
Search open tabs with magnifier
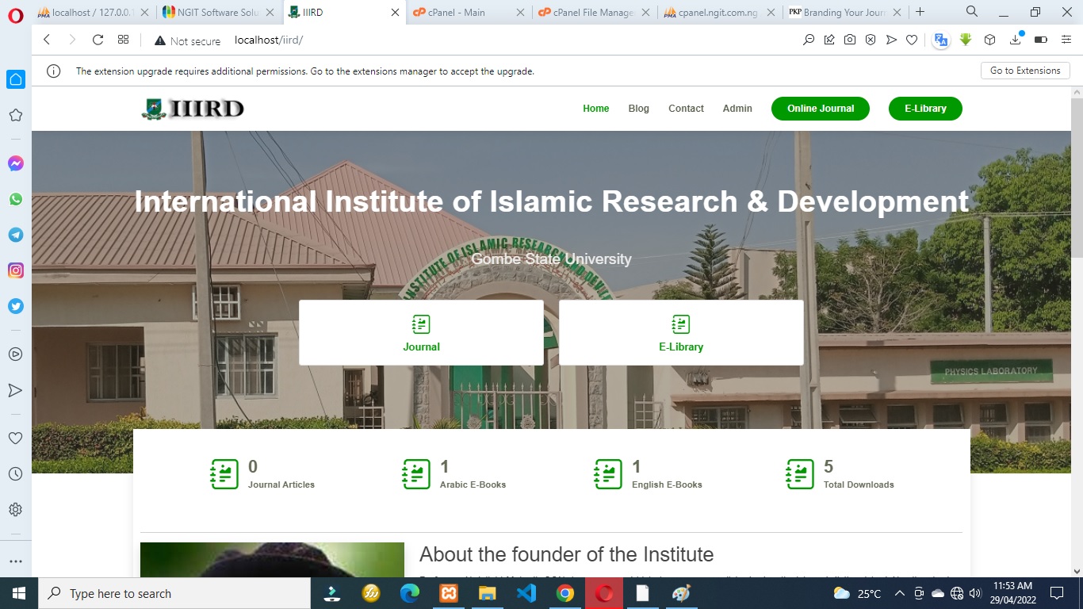coord(972,12)
